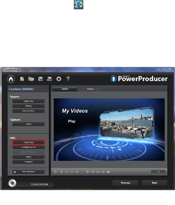Minimize the PowerProducer window

click(159, 69)
